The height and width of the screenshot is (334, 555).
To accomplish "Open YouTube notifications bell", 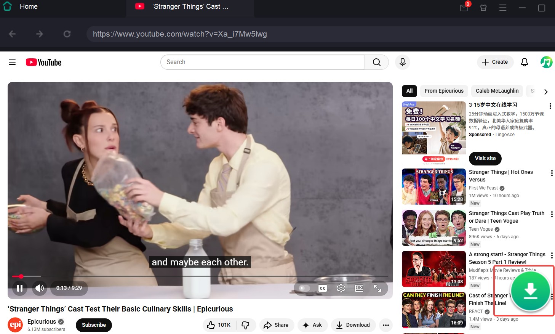I will point(525,62).
